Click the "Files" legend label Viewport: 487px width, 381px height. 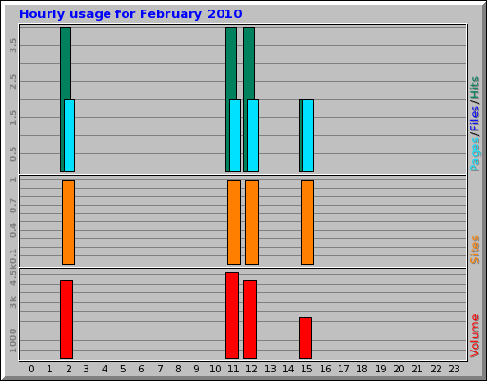pyautogui.click(x=475, y=119)
